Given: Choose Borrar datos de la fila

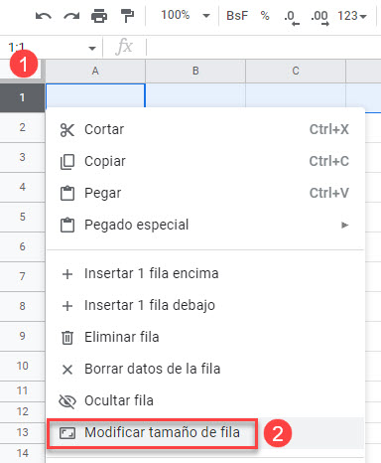Looking at the screenshot, I should [x=205, y=370].
